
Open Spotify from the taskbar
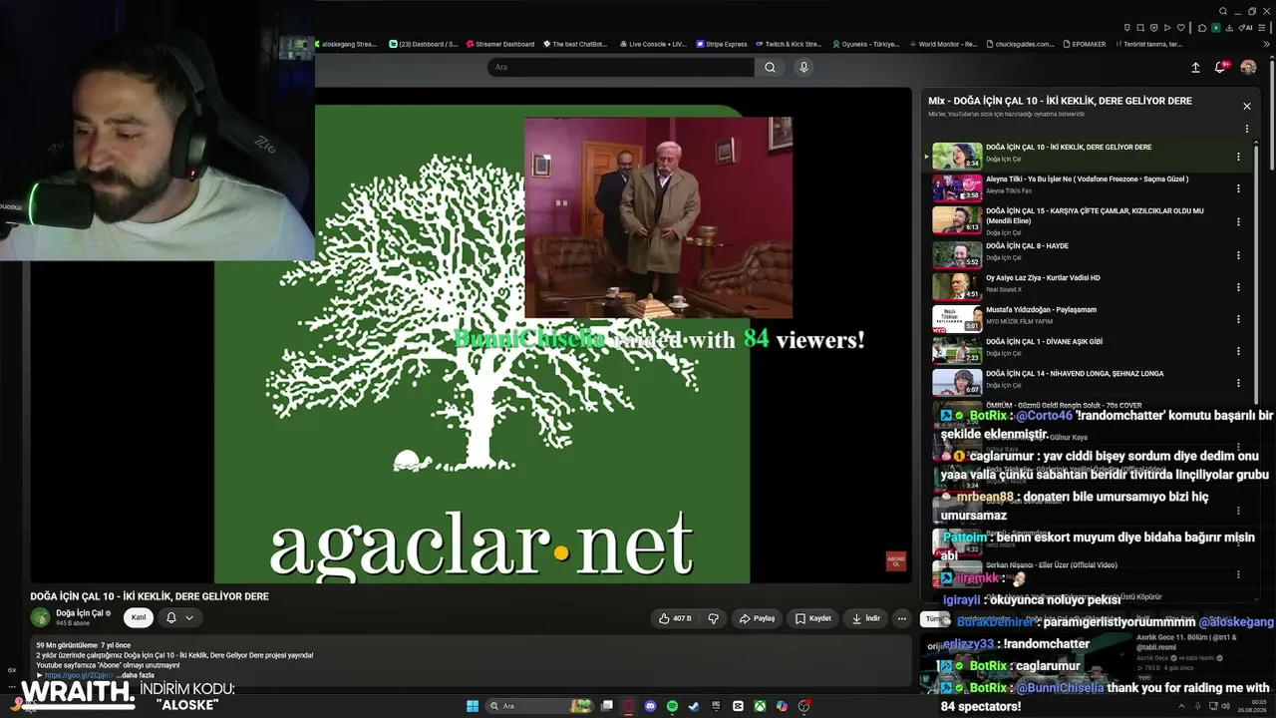[672, 706]
